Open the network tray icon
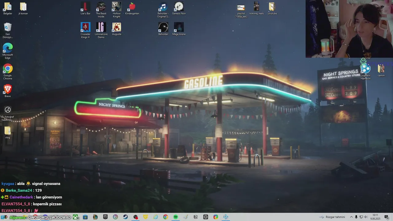Image resolution: width=393 pixels, height=221 pixels. point(361,217)
